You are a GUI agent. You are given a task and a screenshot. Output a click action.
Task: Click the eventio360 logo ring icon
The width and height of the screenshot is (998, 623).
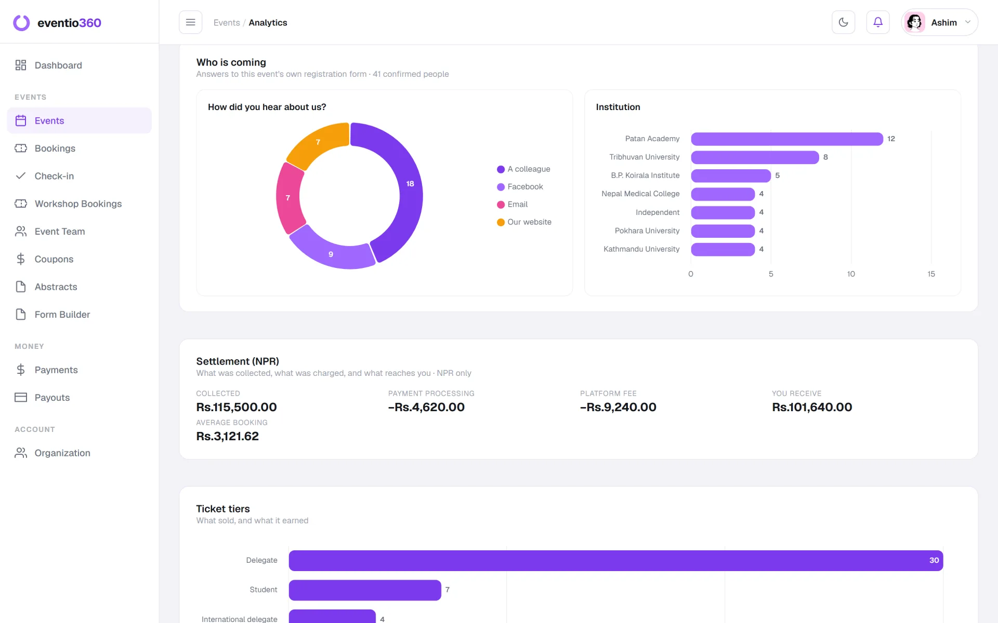[21, 22]
